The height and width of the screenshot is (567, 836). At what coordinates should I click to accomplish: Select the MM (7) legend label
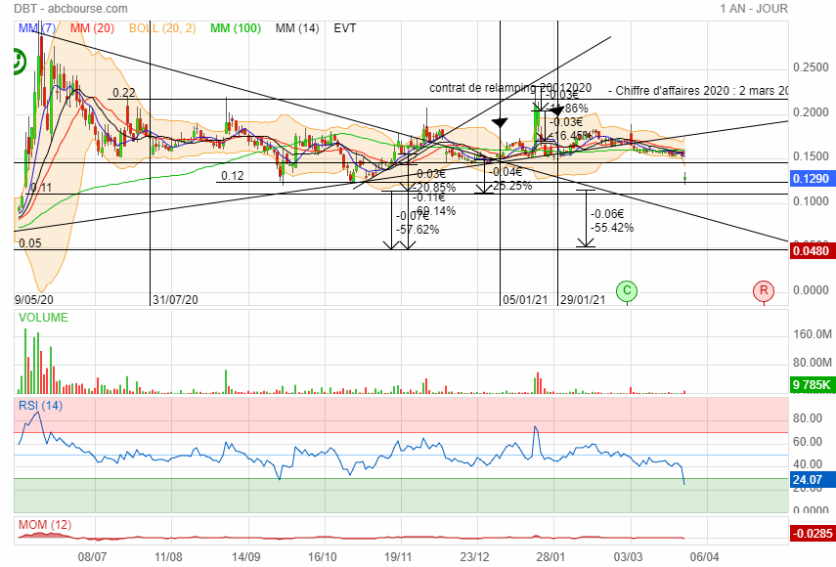coord(37,28)
